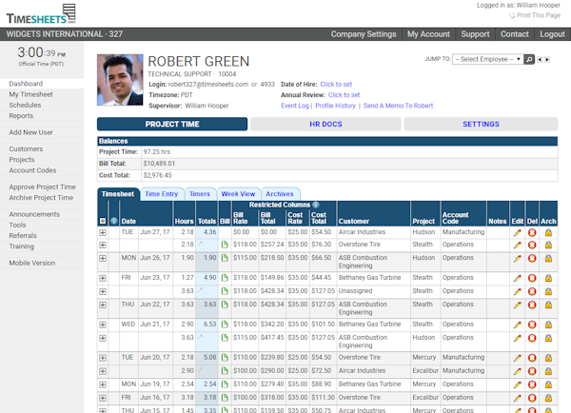
Task: Expand the Jun 27 TUE timesheet row
Action: pyautogui.click(x=103, y=231)
